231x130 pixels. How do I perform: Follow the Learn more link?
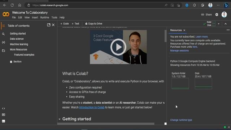[x=202, y=37]
